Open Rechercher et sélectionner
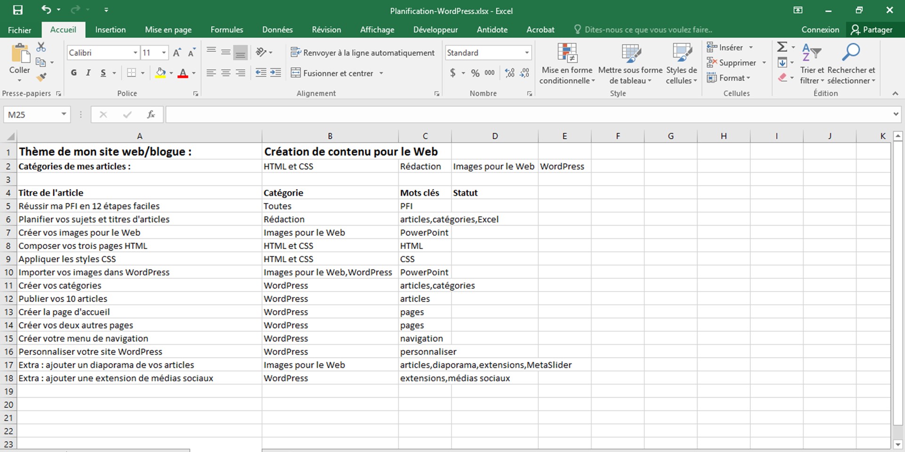 pos(851,64)
